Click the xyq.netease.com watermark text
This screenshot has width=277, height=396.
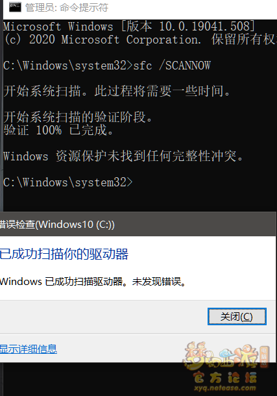225,388
